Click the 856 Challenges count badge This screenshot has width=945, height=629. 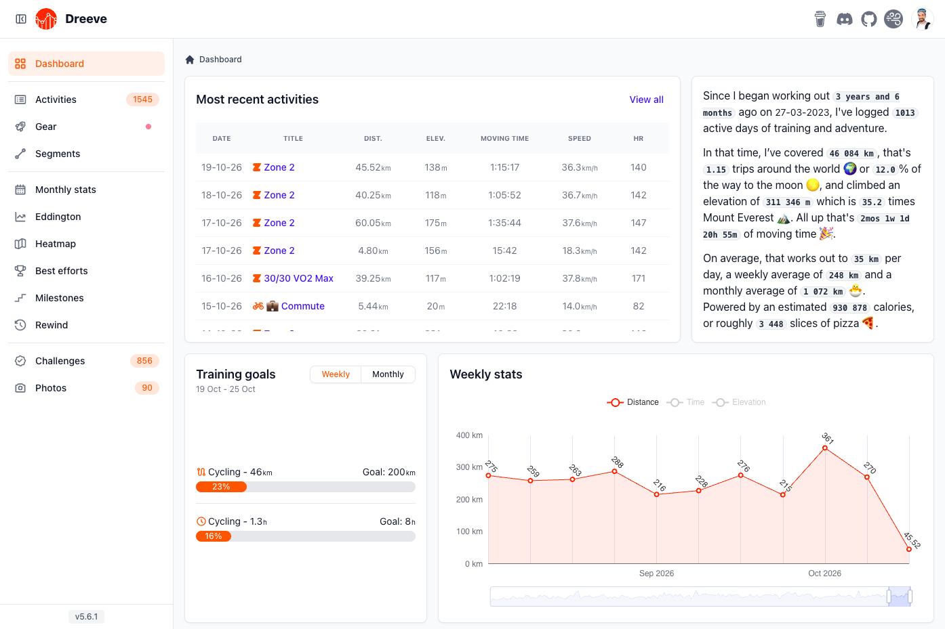tap(144, 361)
